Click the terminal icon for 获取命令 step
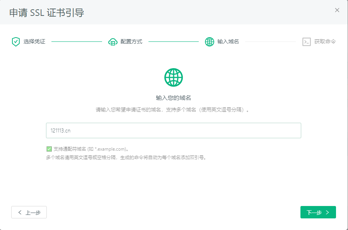Image resolution: width=348 pixels, height=230 pixels. point(307,42)
